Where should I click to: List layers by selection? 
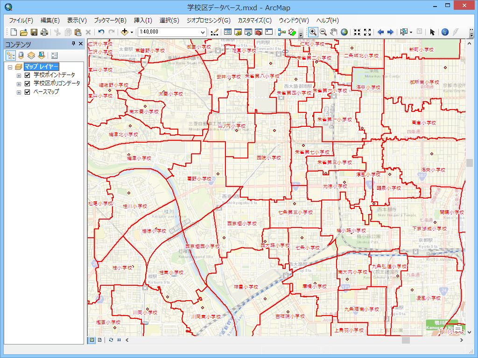(42, 55)
